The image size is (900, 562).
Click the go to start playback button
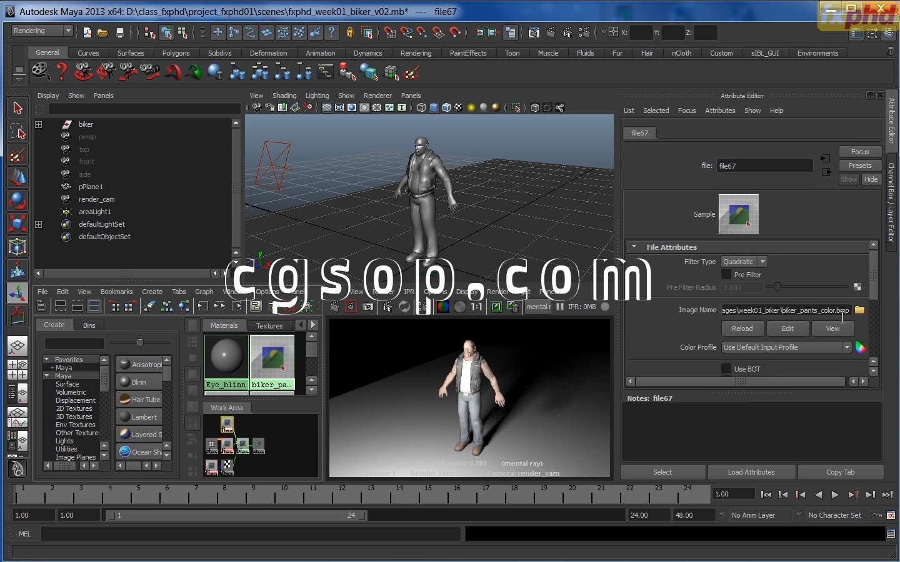click(x=766, y=495)
